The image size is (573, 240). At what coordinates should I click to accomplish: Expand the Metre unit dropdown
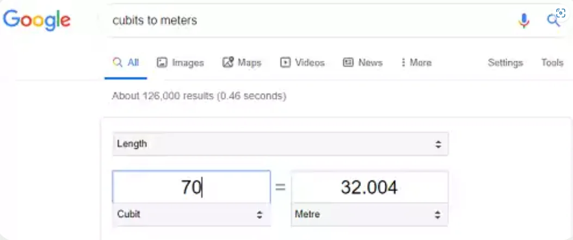click(x=369, y=214)
